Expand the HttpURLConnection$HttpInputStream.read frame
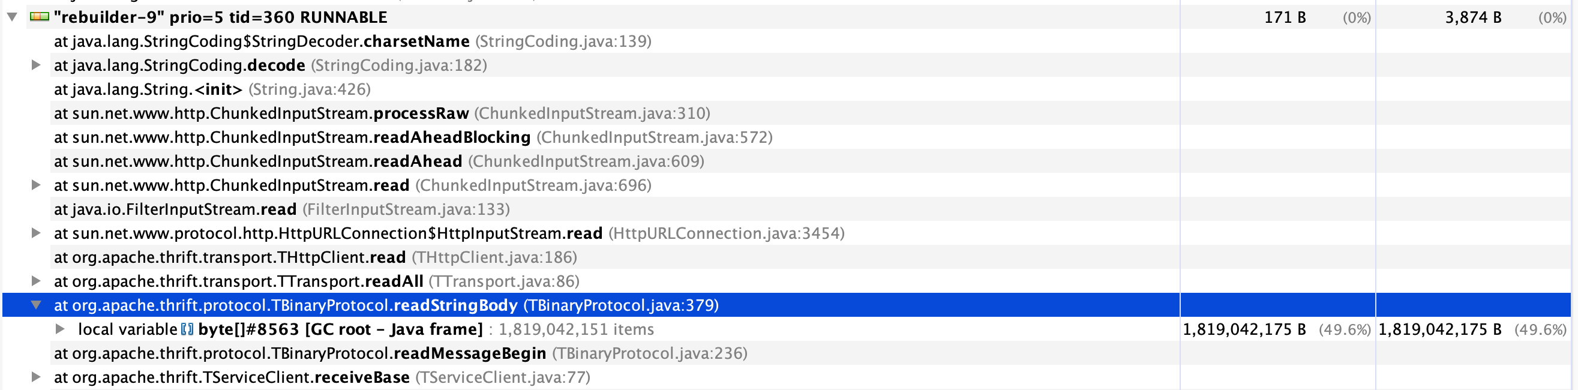 tap(36, 233)
